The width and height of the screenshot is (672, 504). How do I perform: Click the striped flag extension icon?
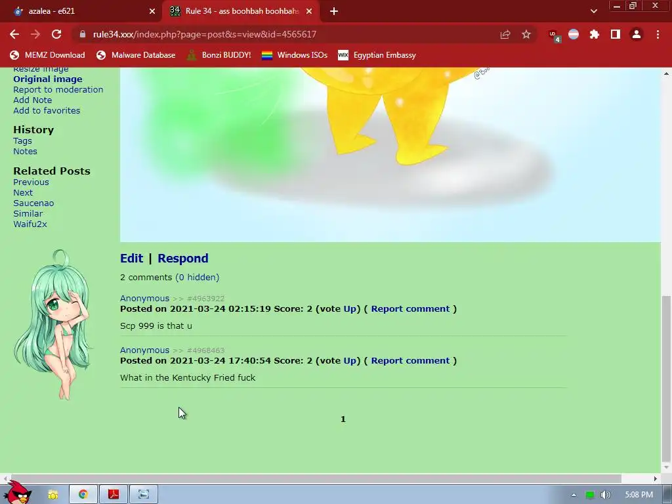tap(574, 34)
